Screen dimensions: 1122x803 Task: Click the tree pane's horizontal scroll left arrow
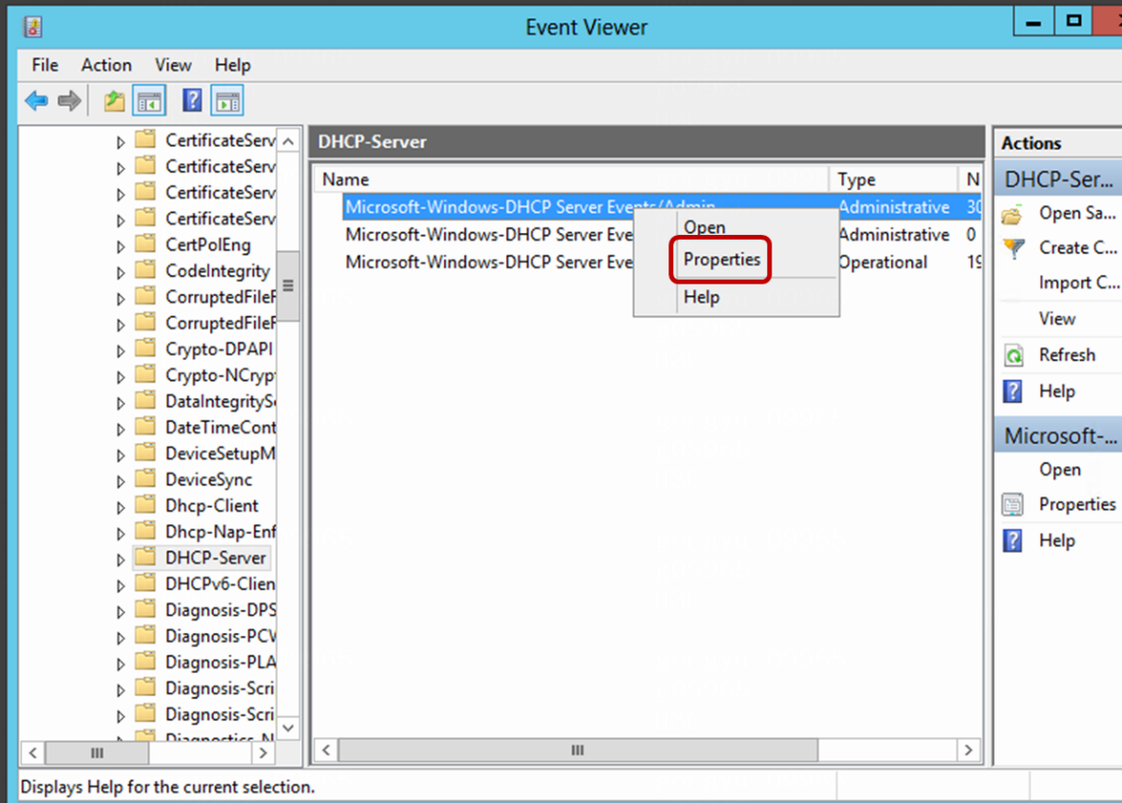pyautogui.click(x=32, y=753)
